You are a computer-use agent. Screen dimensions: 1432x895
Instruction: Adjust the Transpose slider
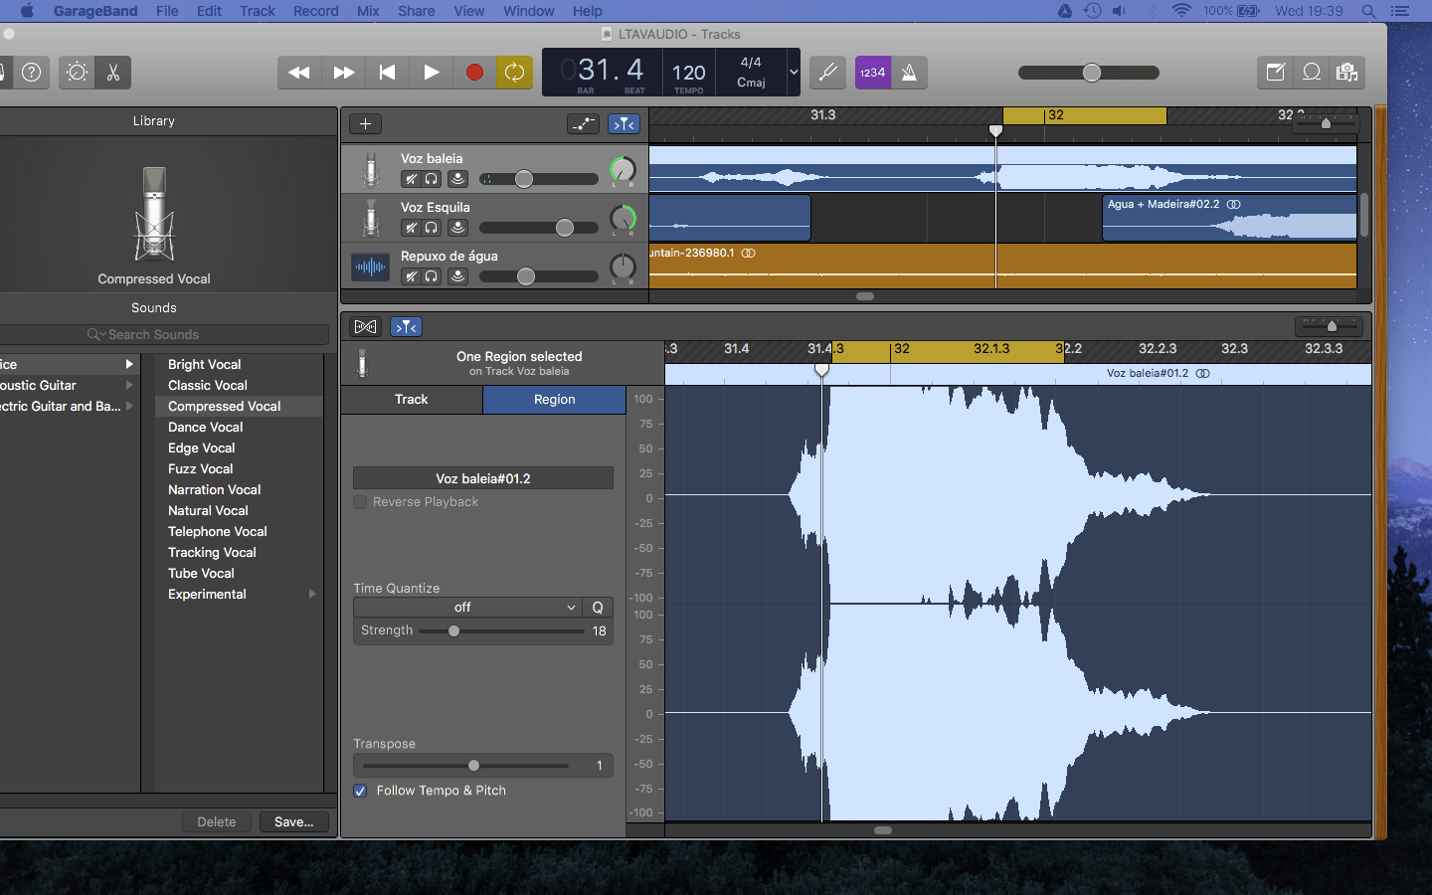465,766
